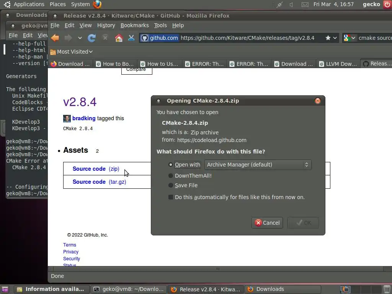Click the Source code (zip) link
This screenshot has width=392, height=294.
click(96, 169)
